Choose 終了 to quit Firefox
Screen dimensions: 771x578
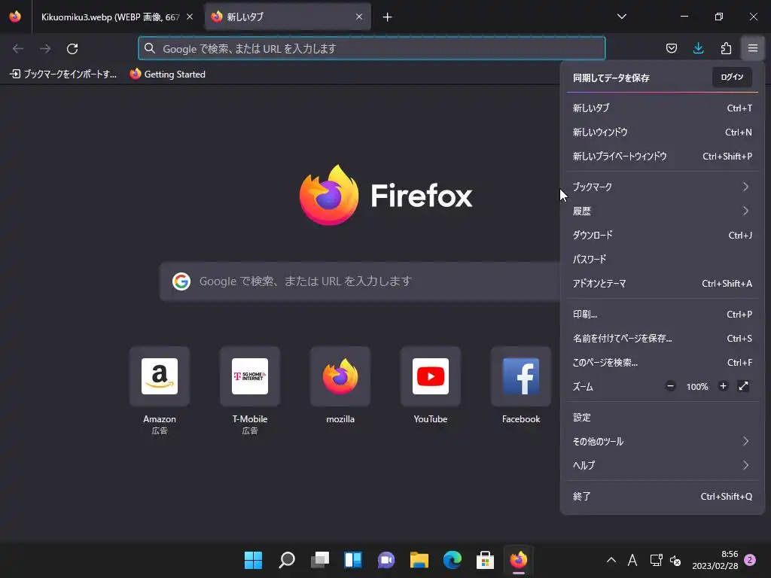(663, 497)
